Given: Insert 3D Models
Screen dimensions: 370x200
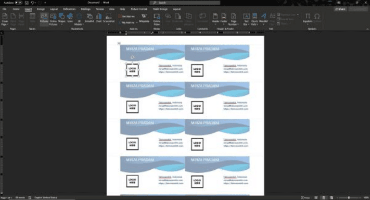Looking at the screenshot, I should point(79,19).
